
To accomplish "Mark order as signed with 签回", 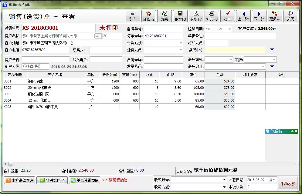I will coord(227,16).
